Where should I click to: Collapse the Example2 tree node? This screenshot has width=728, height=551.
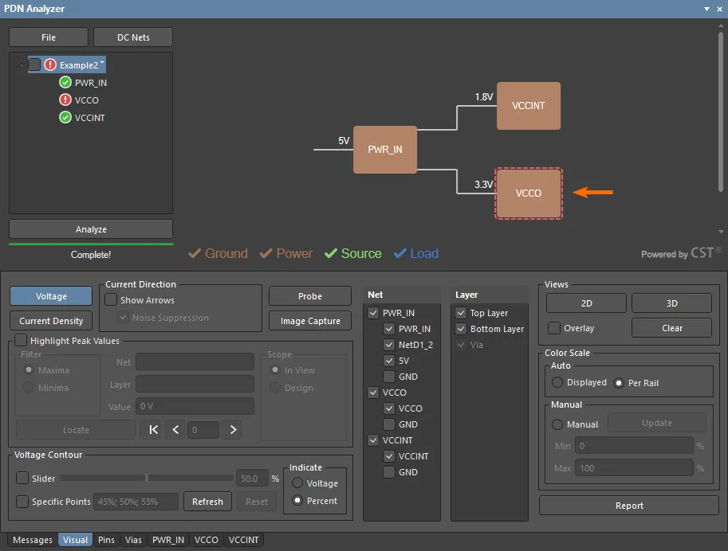tap(20, 65)
